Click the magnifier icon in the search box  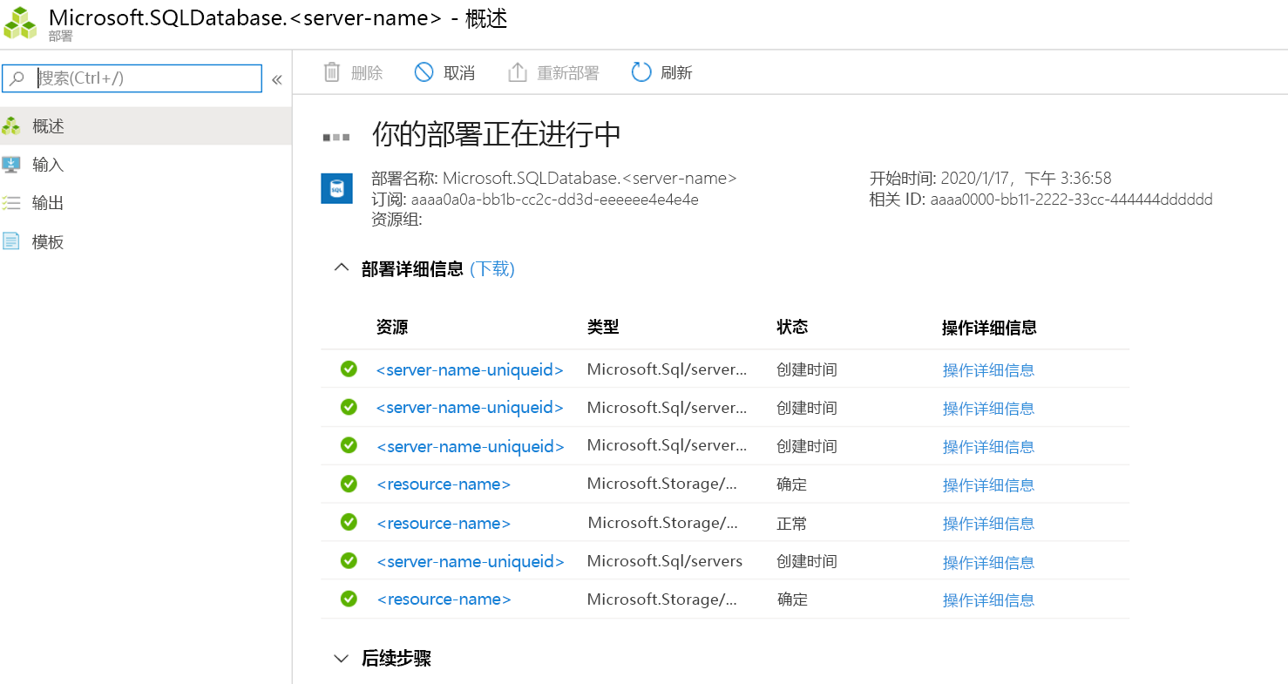point(17,78)
